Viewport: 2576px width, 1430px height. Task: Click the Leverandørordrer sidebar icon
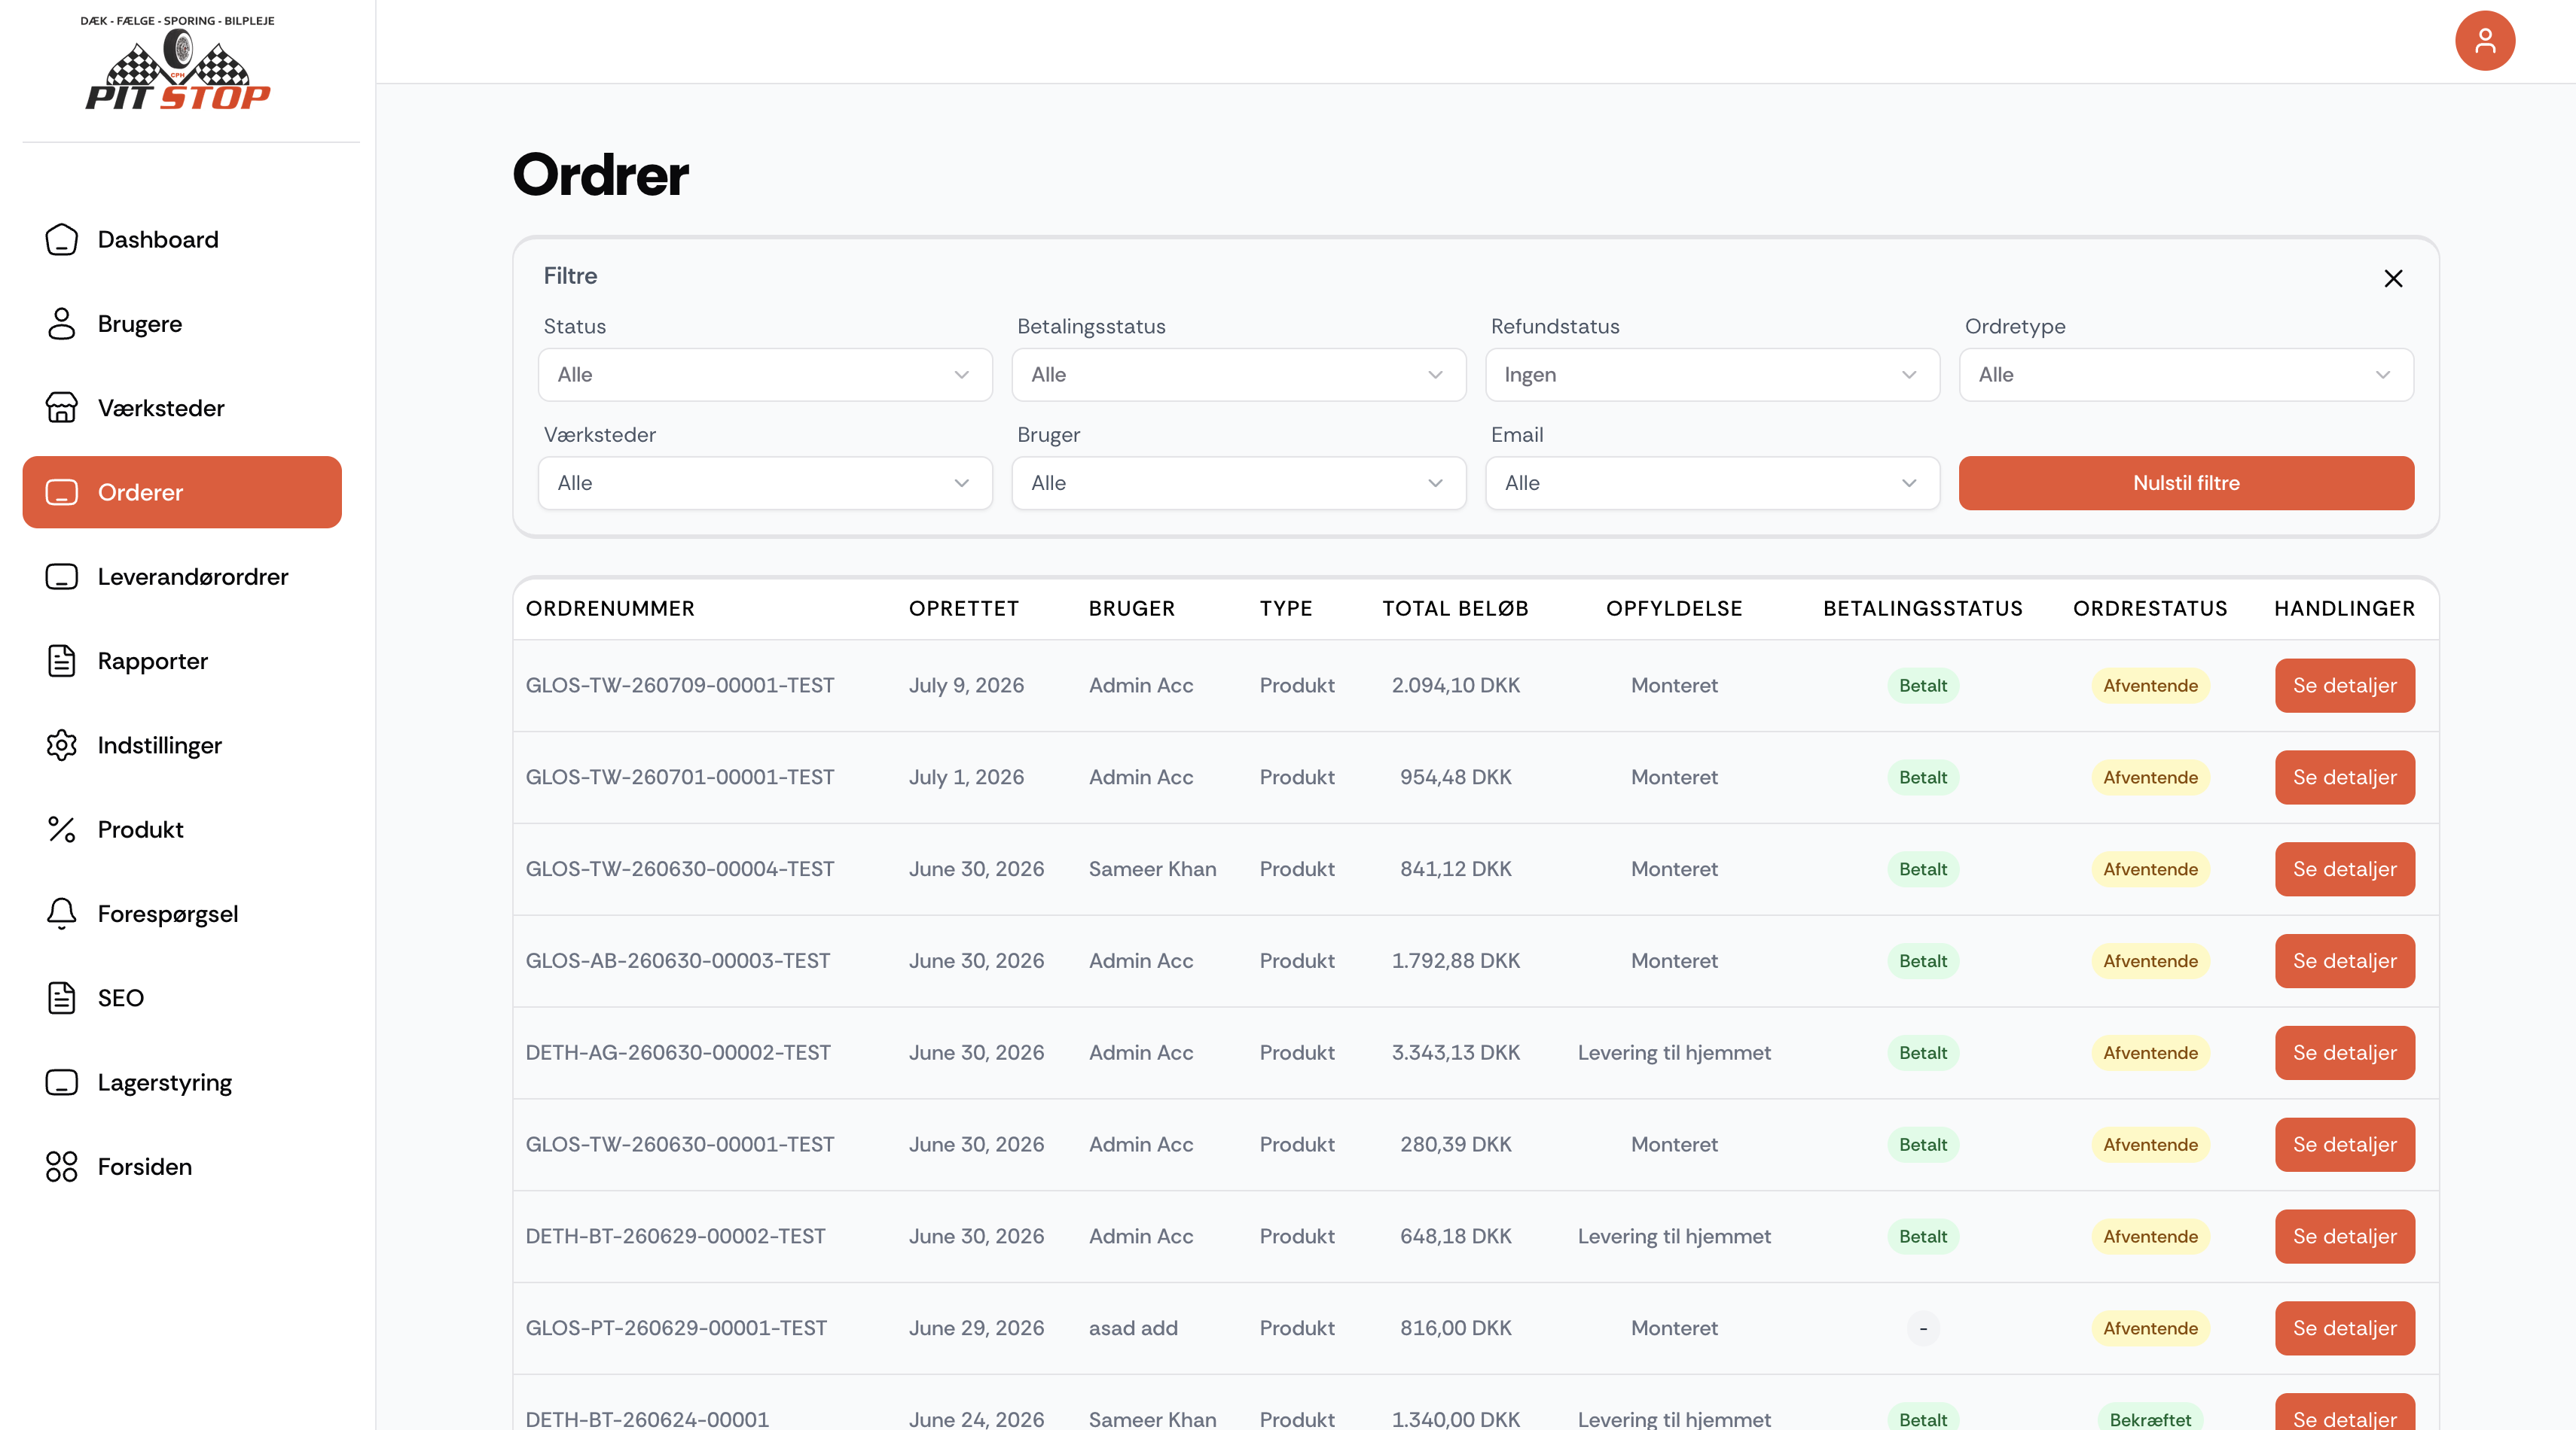coord(62,577)
